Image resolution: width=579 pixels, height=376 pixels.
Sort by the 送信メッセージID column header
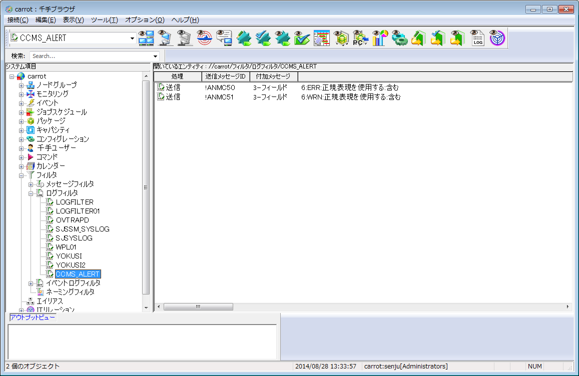226,76
